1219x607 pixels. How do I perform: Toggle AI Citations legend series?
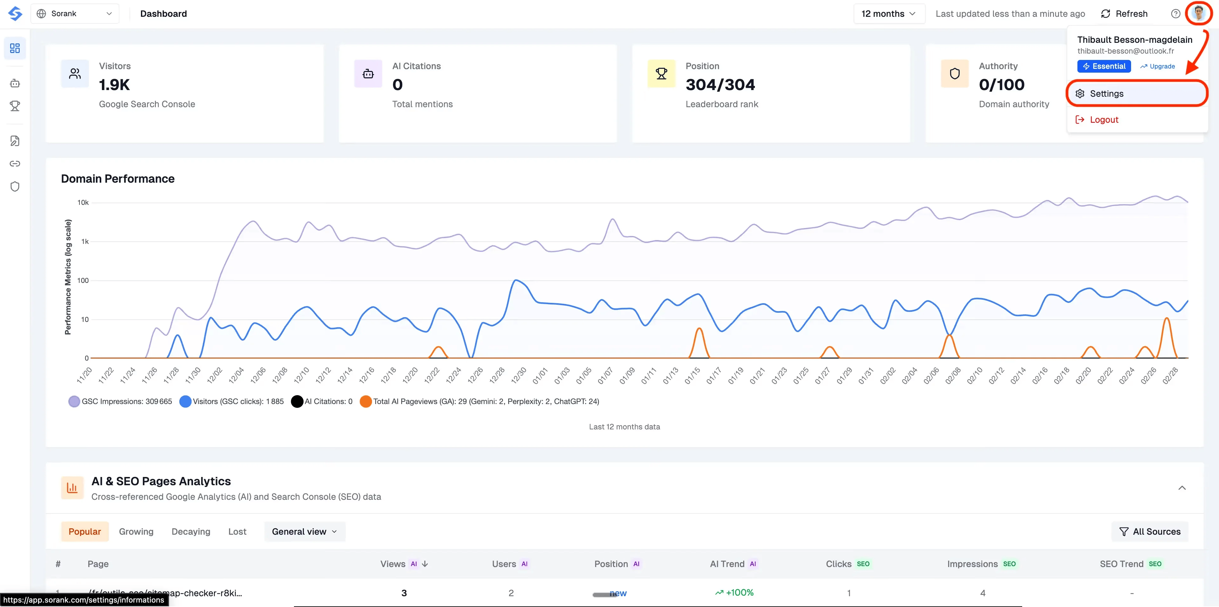click(x=322, y=401)
